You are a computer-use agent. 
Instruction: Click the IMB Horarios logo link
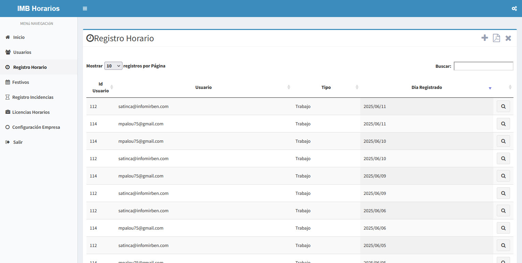(x=39, y=9)
